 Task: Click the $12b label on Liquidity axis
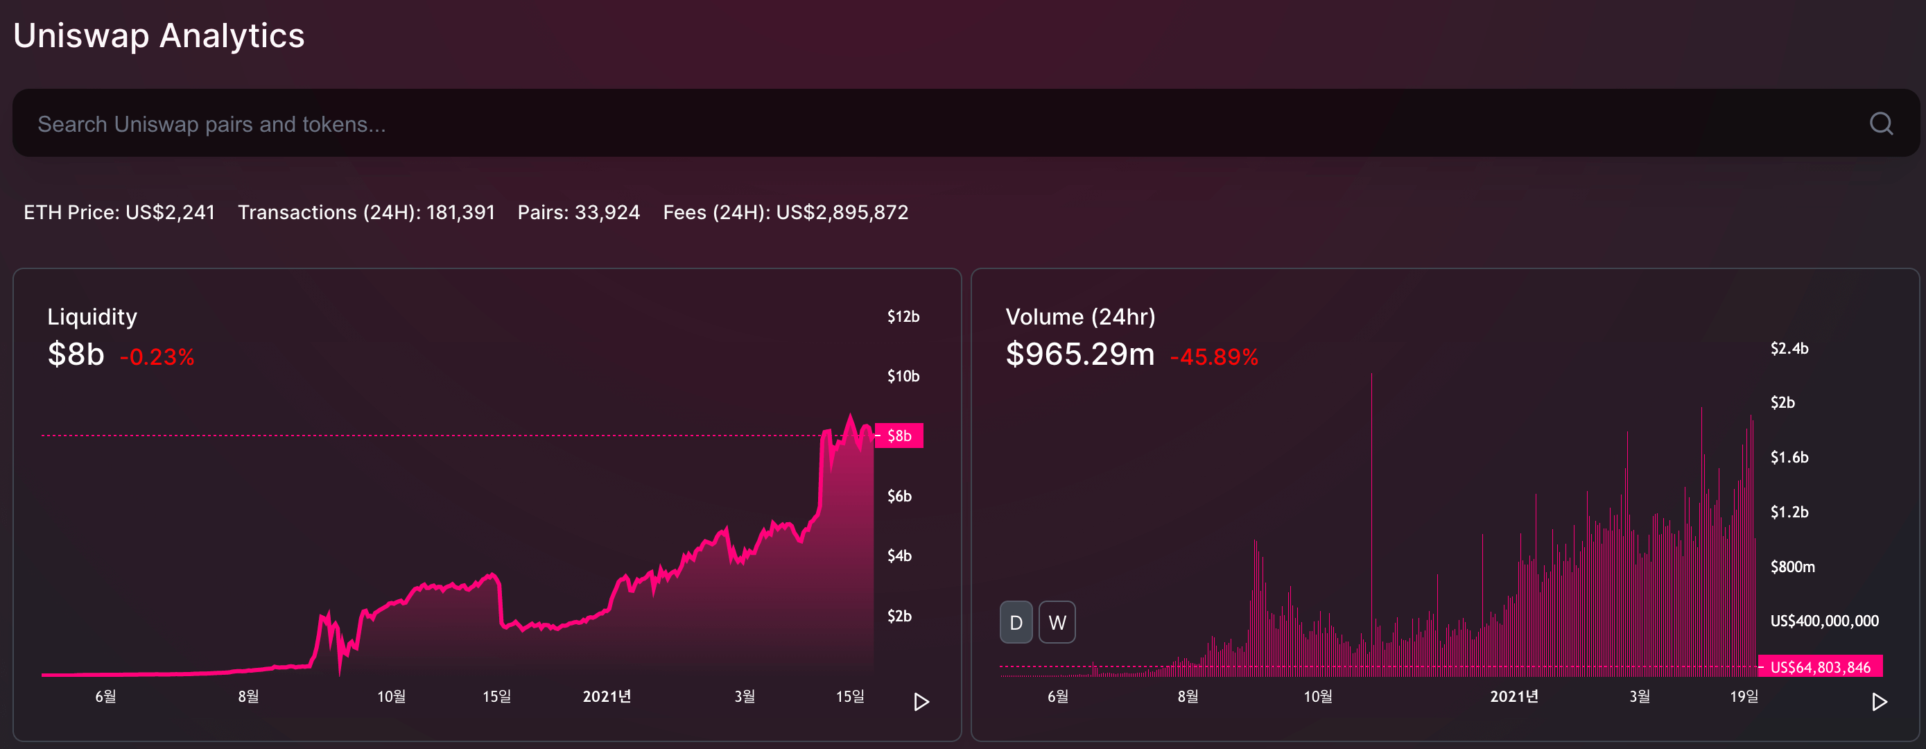pyautogui.click(x=903, y=316)
